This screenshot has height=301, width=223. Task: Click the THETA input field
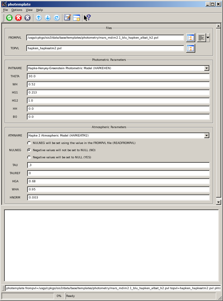coord(118,76)
